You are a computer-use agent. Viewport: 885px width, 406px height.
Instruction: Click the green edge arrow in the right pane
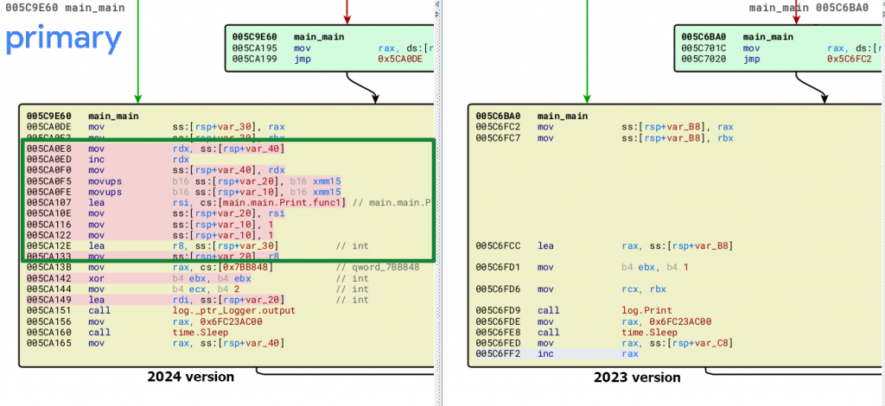click(x=588, y=52)
